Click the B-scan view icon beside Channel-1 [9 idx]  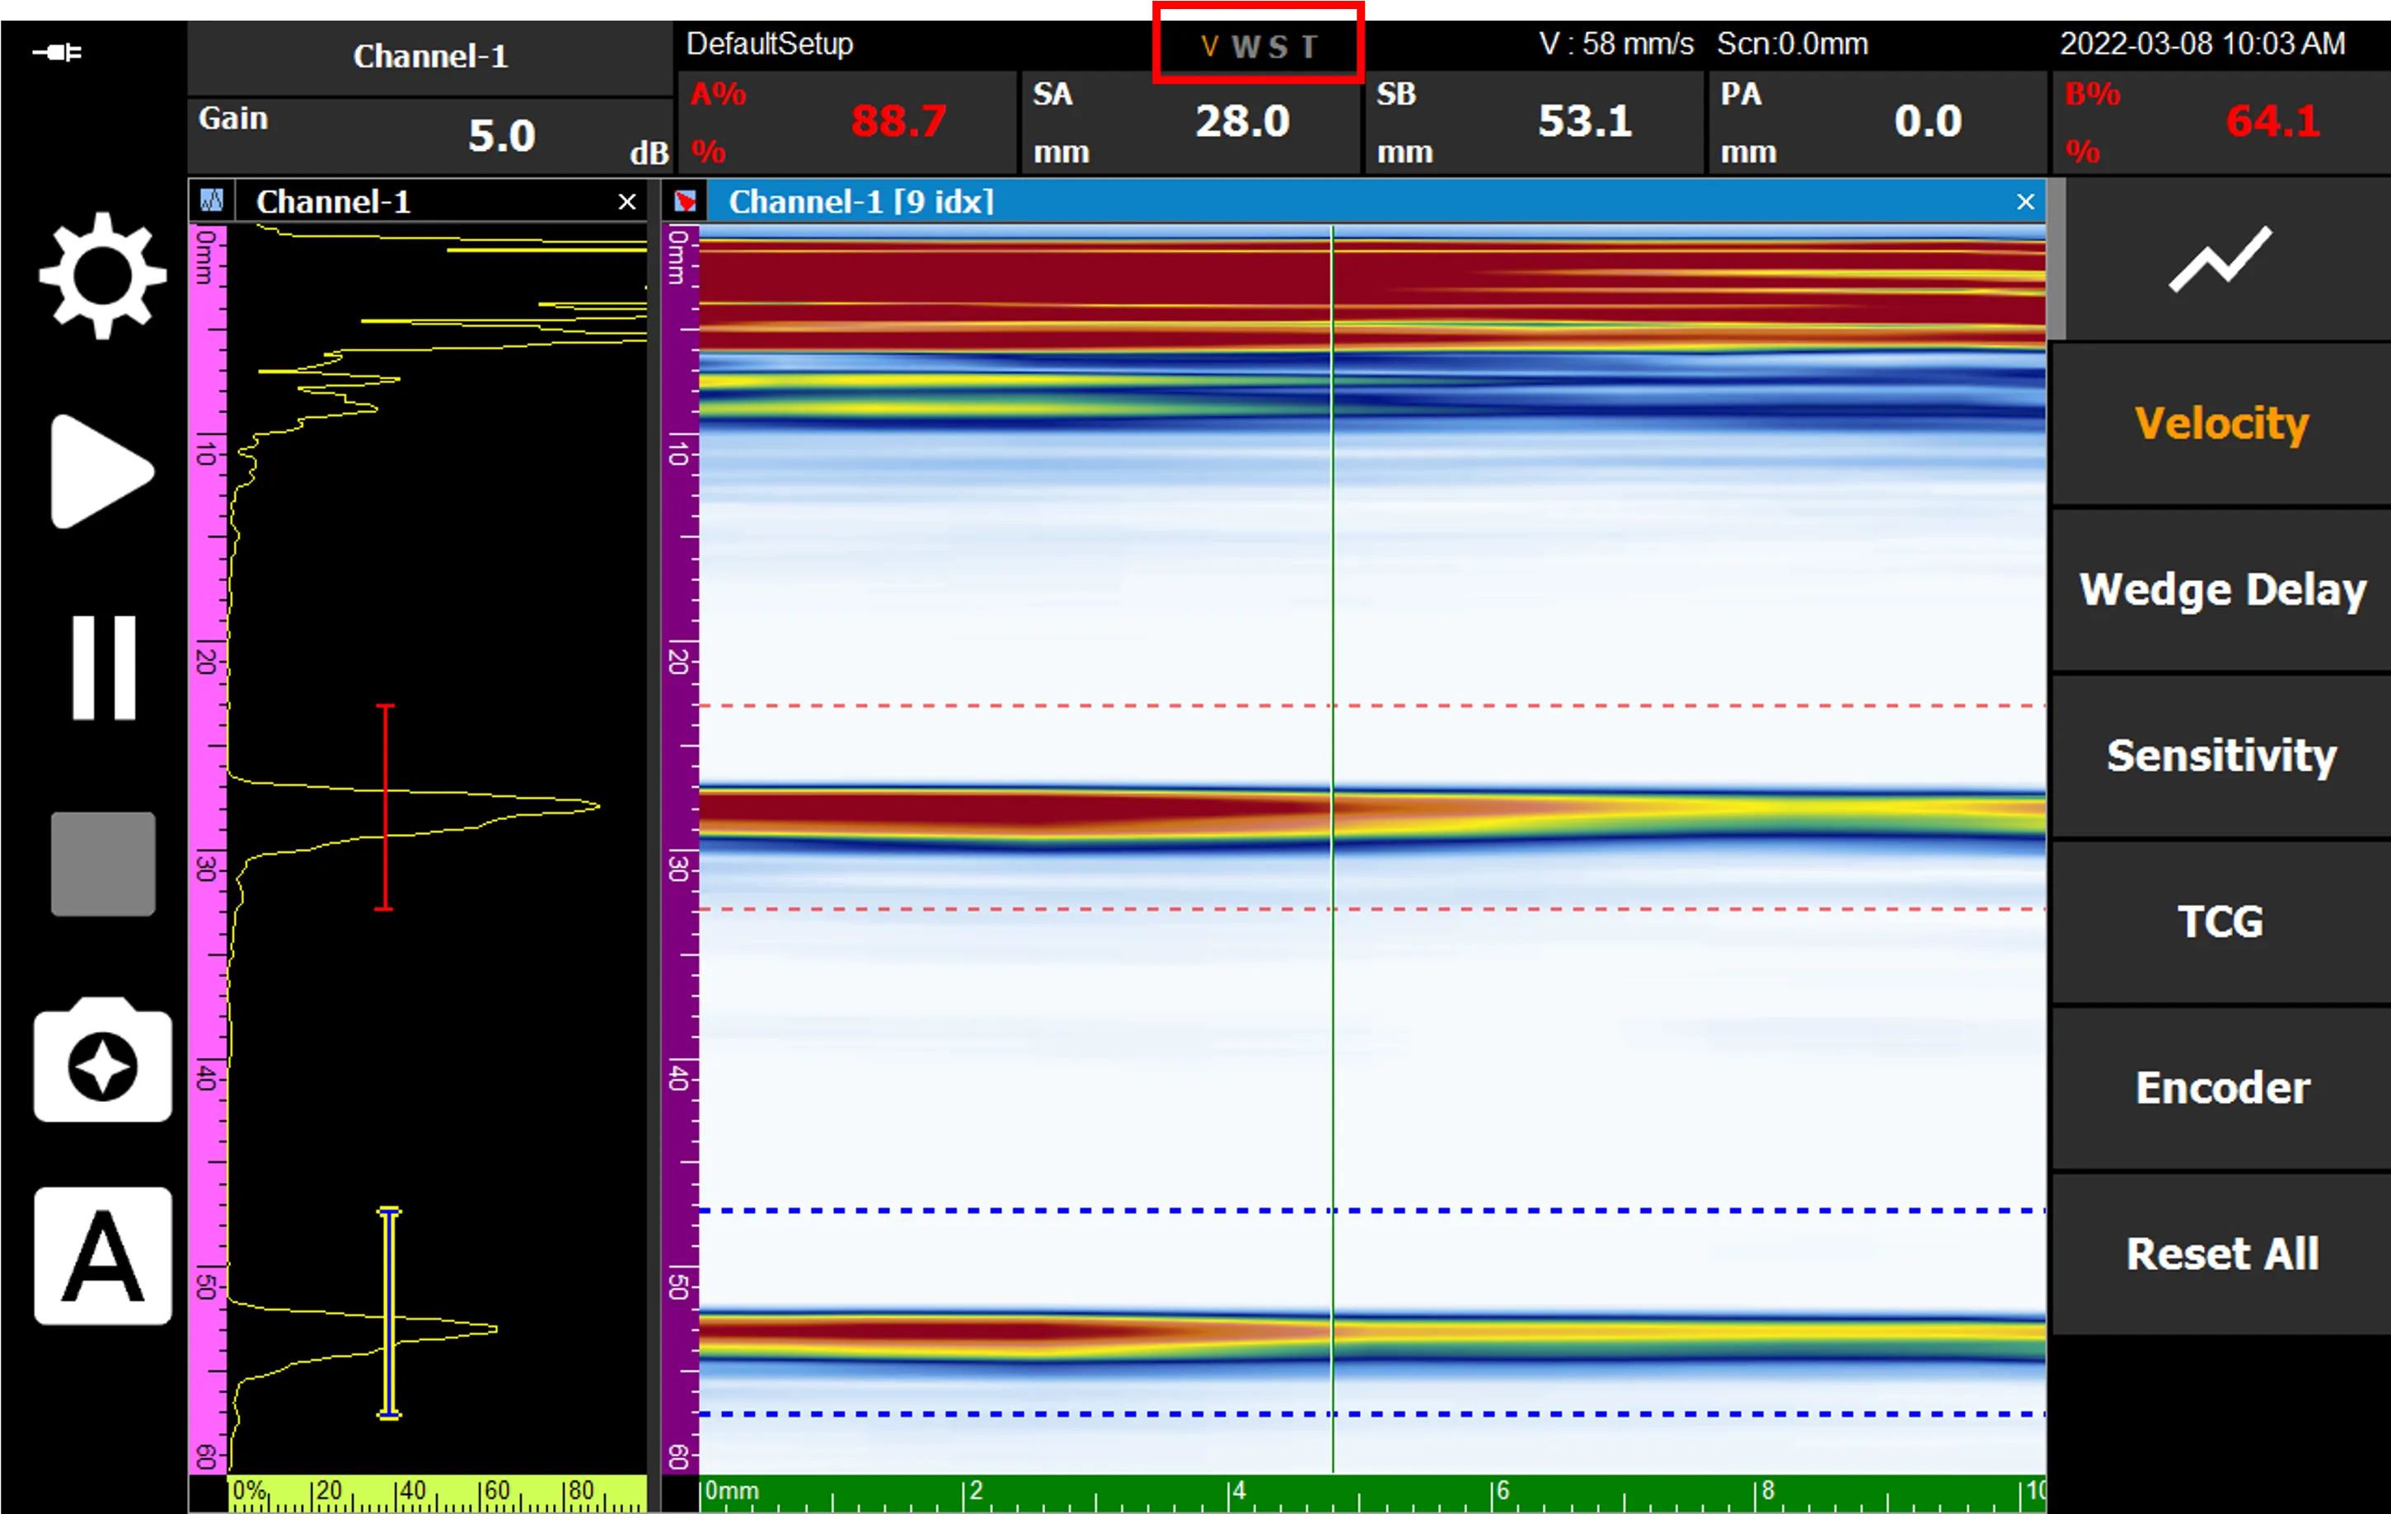[685, 202]
